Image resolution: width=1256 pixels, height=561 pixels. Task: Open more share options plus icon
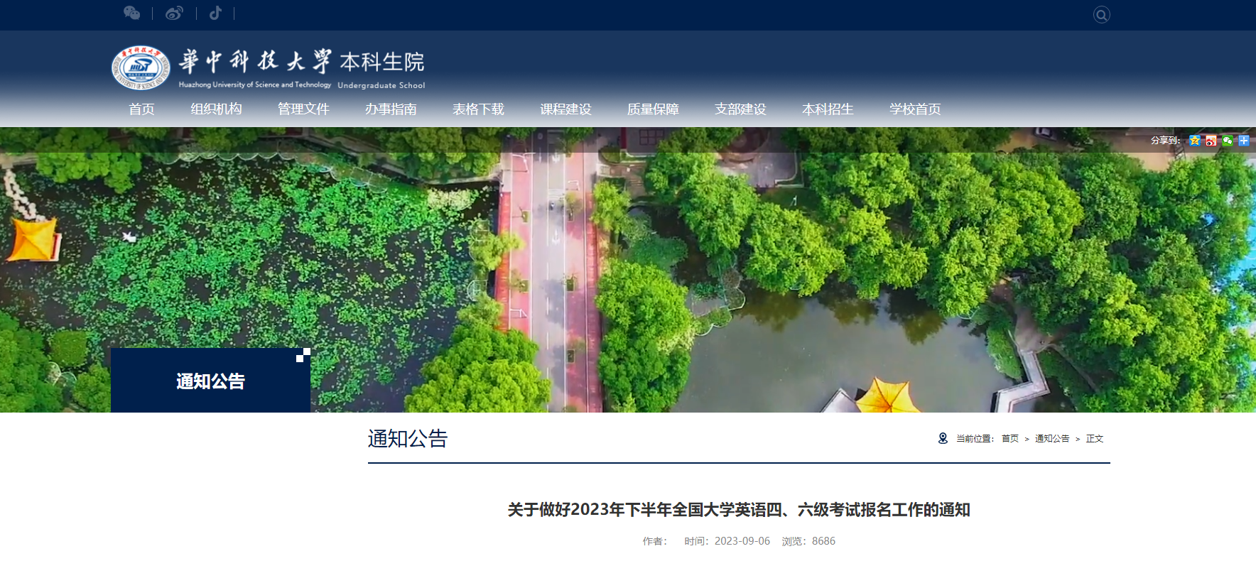point(1244,141)
